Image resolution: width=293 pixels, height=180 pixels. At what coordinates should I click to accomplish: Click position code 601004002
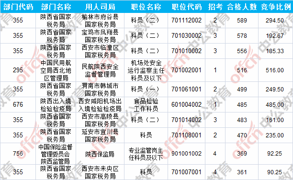[x=187, y=104]
